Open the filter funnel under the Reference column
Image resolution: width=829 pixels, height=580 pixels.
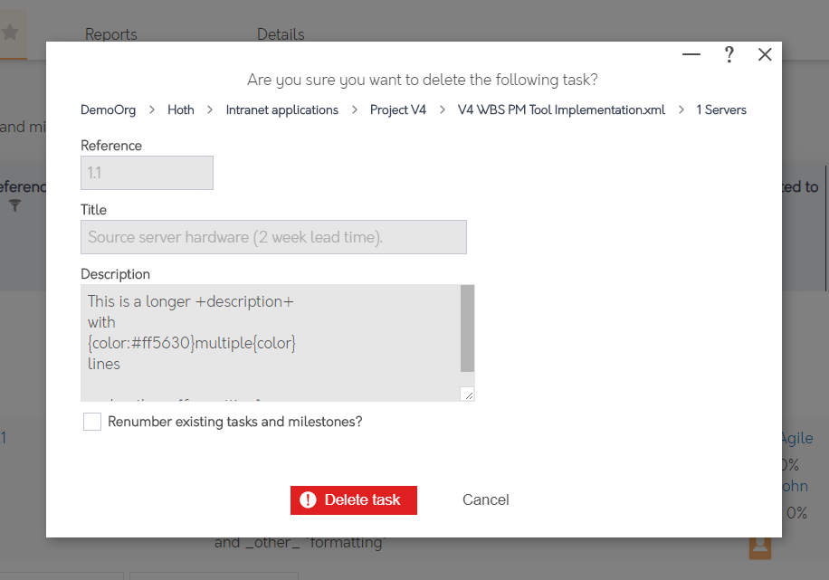15,206
